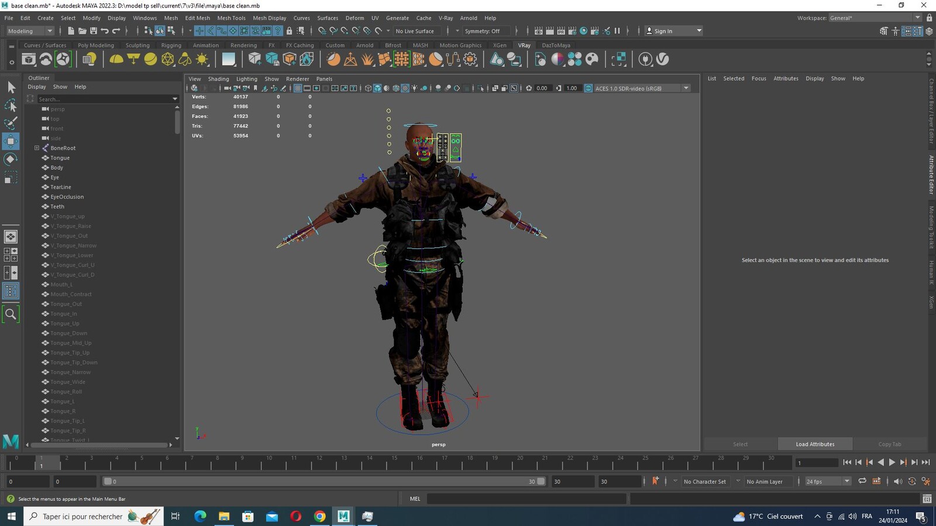Image resolution: width=936 pixels, height=526 pixels.
Task: Open the Modeling menu set dropdown
Action: (x=30, y=31)
